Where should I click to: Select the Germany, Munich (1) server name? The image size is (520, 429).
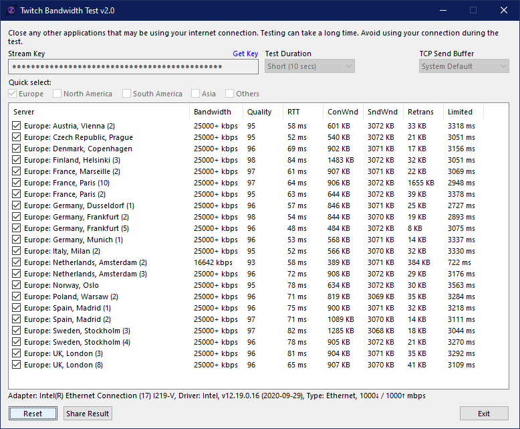click(74, 240)
